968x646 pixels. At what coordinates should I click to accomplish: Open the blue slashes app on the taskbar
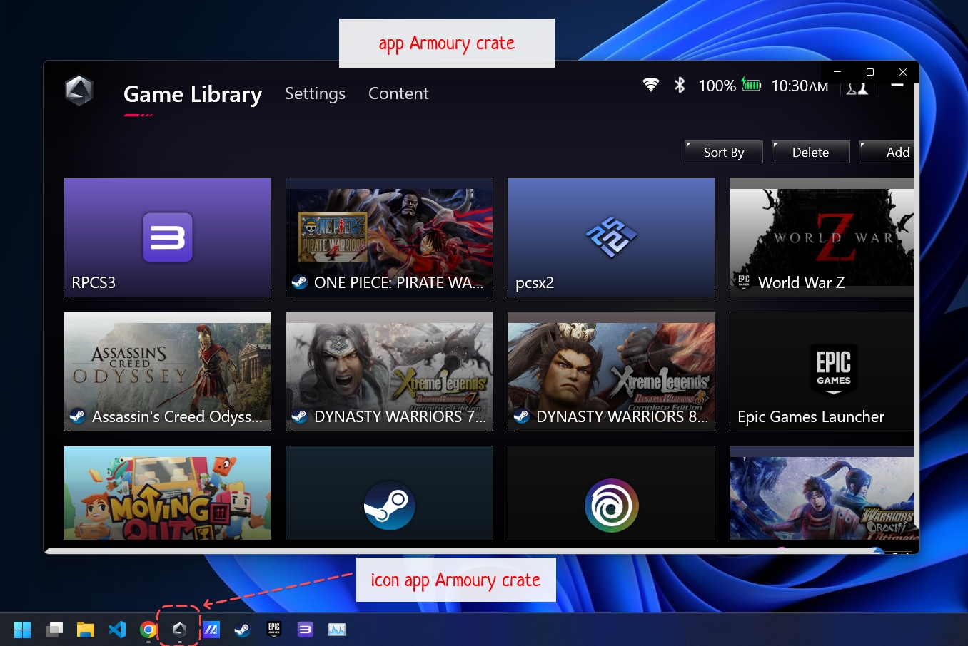click(x=211, y=630)
